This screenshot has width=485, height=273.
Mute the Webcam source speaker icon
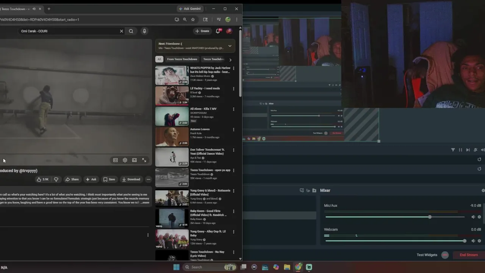click(x=473, y=241)
